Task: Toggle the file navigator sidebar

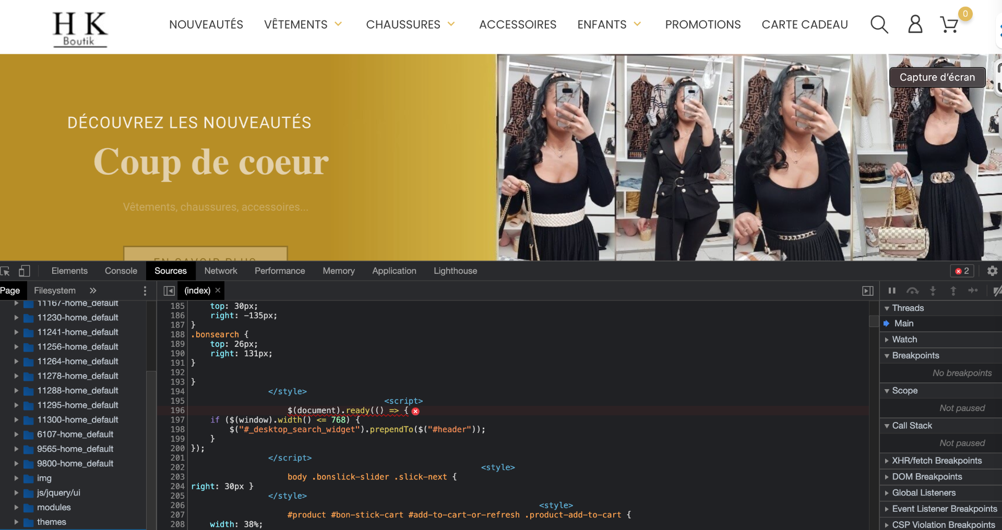Action: (169, 291)
